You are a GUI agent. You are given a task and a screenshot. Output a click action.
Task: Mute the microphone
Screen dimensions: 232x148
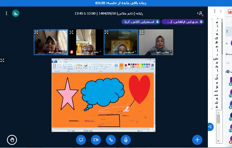coord(126,140)
